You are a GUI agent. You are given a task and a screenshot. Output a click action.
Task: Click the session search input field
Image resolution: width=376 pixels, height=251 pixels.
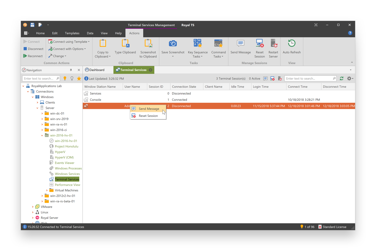coord(308,78)
